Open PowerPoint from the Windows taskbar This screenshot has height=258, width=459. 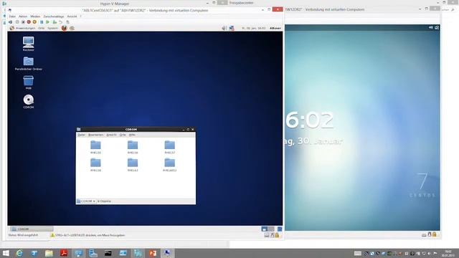point(153,253)
